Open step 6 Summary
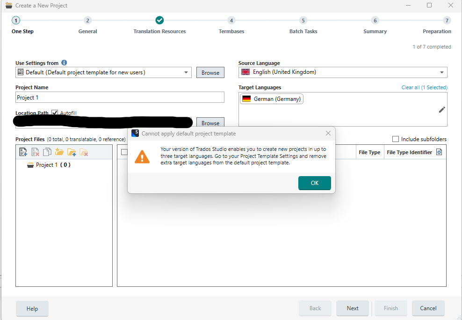Viewport: 462px width, 320px height. tap(375, 20)
